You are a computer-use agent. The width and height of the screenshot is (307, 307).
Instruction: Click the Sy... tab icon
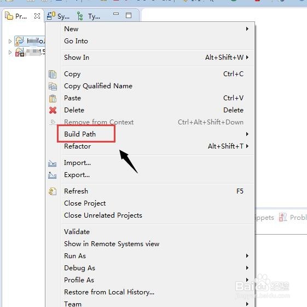[x=51, y=16]
